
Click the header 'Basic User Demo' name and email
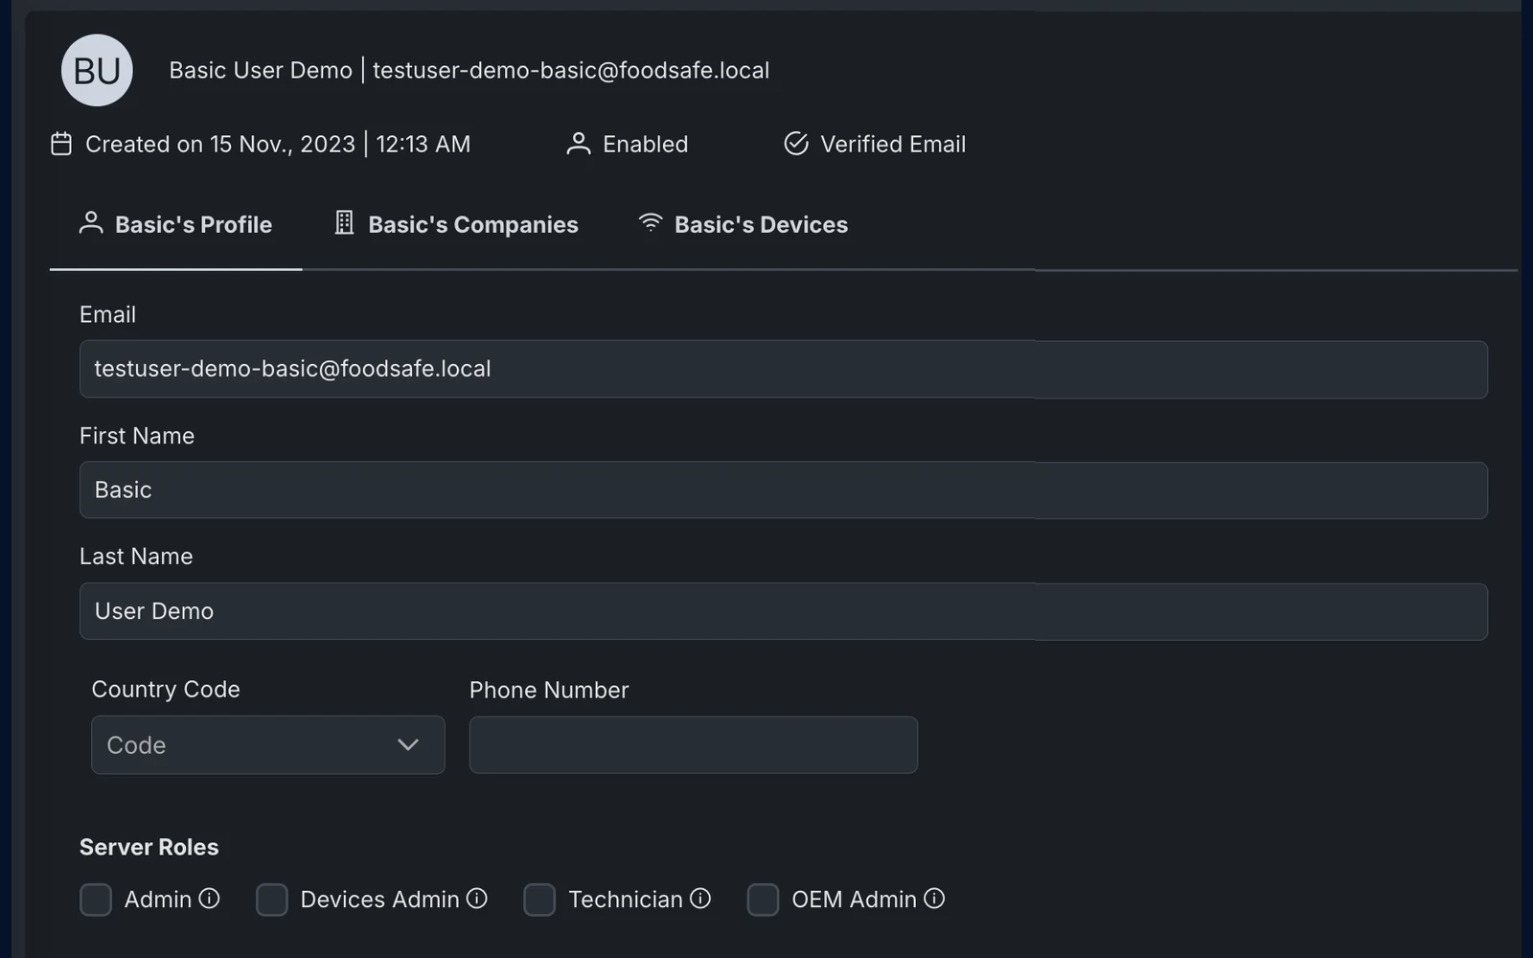[x=469, y=70]
